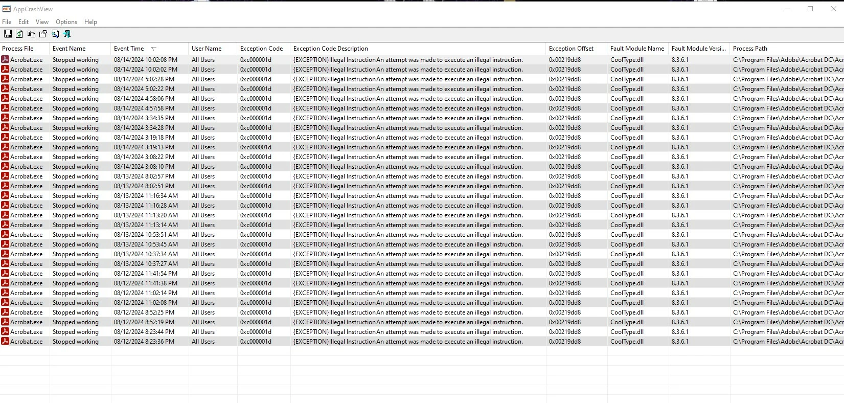The image size is (844, 403).
Task: Click Acrobat icon in the 10:53:51 AM row
Action: 5,234
